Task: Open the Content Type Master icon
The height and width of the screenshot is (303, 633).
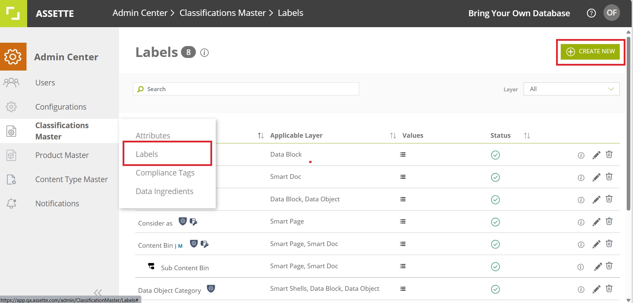Action: point(11,179)
